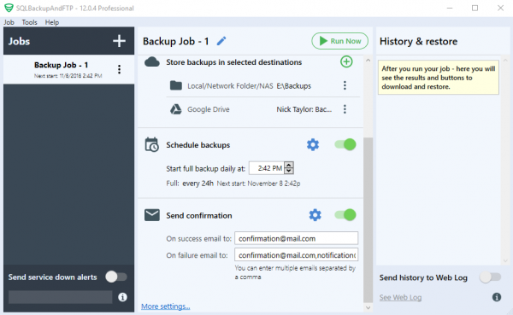Add a new job with plus icon
Screen dimensions: 513x315
tap(119, 41)
